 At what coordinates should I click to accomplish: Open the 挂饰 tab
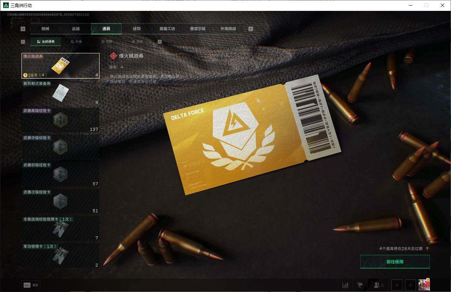pos(137,29)
